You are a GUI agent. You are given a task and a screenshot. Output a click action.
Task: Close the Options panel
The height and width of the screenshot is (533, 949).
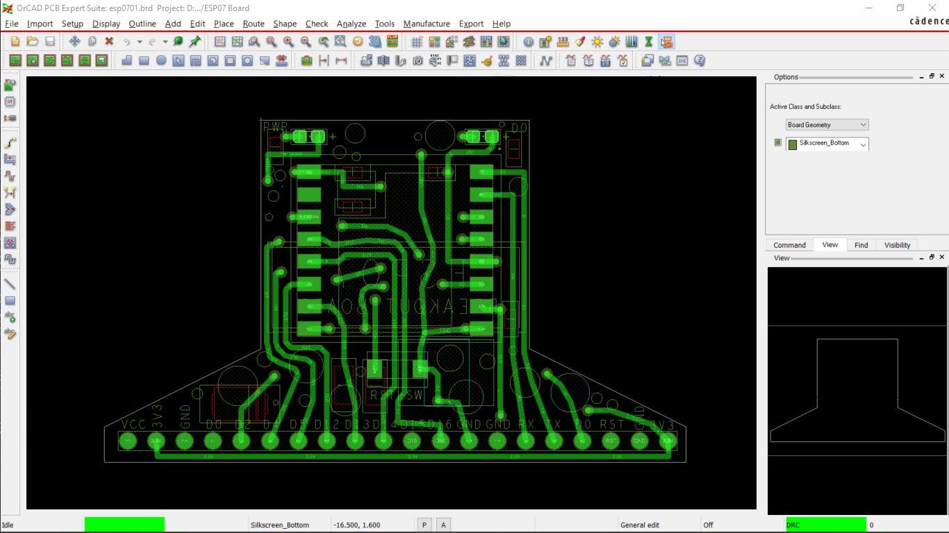(942, 76)
